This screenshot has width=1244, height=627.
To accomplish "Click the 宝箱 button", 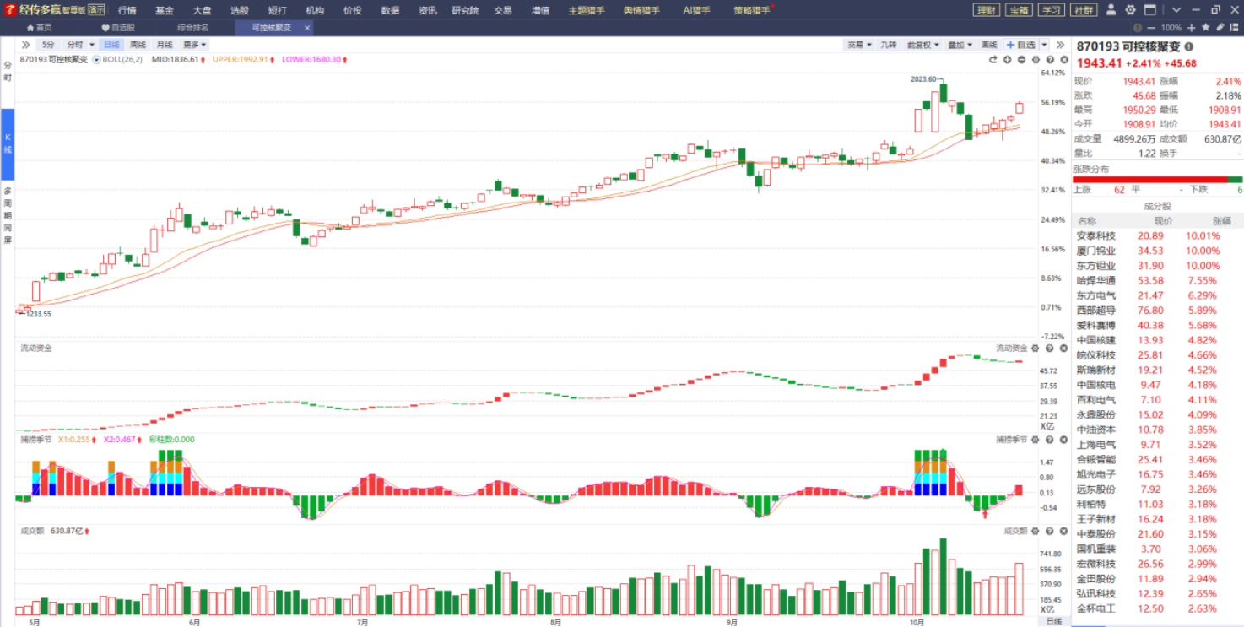I will pos(1018,10).
